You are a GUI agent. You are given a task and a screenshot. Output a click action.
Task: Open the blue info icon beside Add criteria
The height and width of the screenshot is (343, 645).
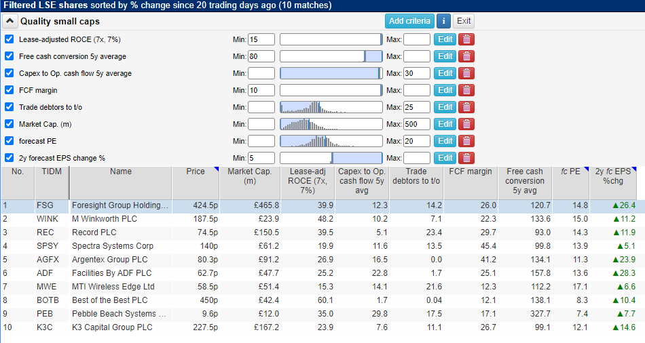(x=443, y=21)
